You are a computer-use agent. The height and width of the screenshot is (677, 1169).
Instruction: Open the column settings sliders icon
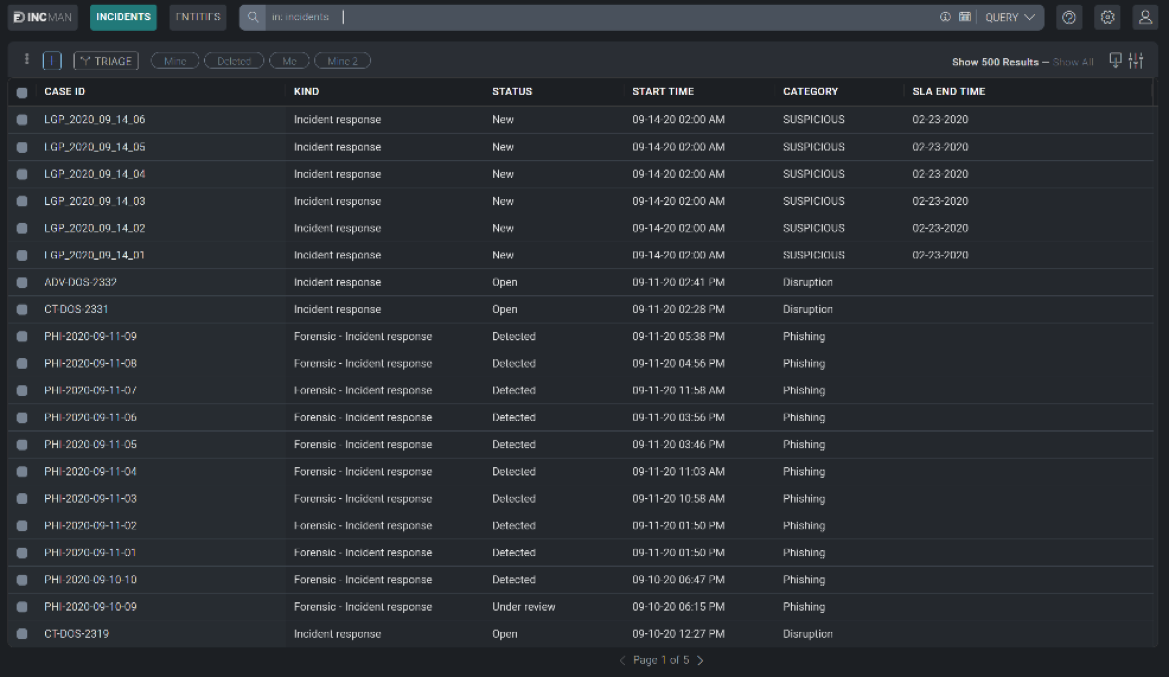click(x=1136, y=60)
